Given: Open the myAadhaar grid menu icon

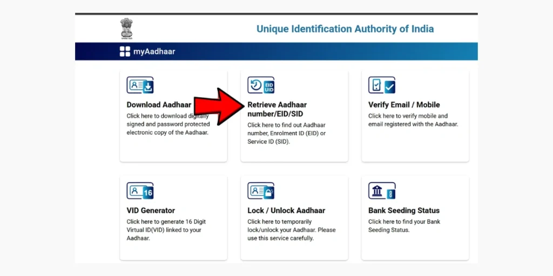Looking at the screenshot, I should tap(125, 51).
